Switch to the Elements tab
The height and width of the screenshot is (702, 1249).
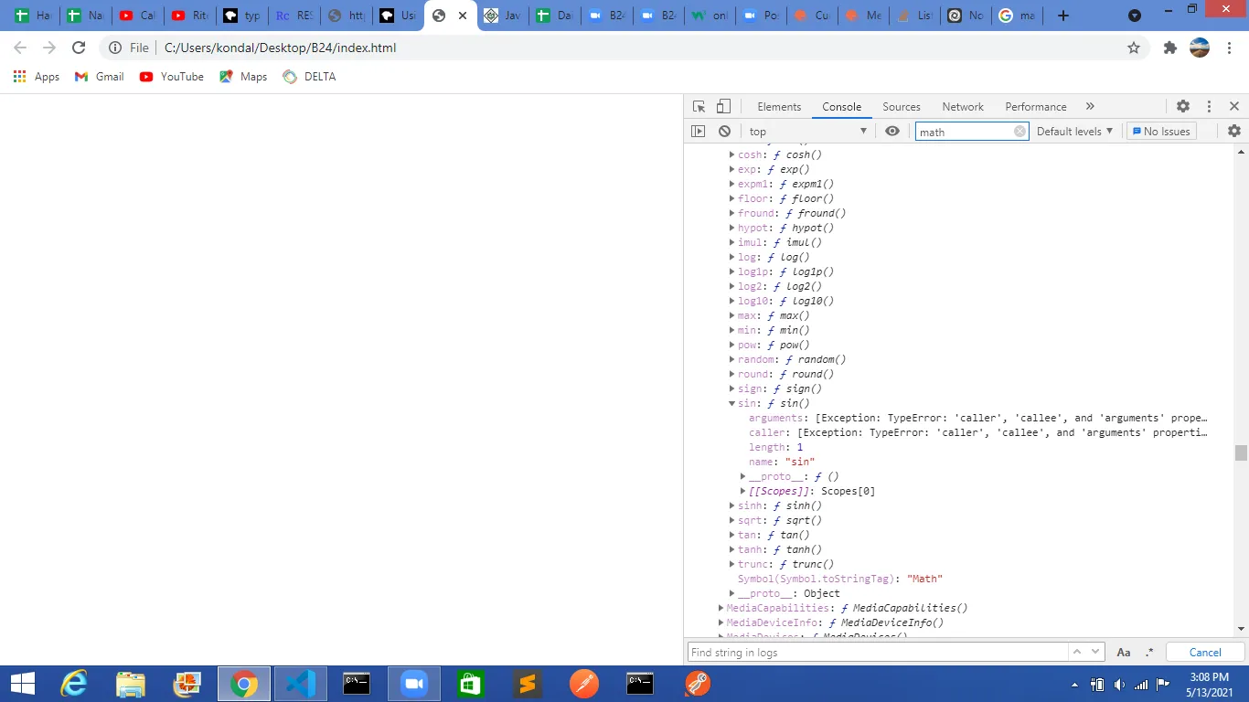pos(779,107)
